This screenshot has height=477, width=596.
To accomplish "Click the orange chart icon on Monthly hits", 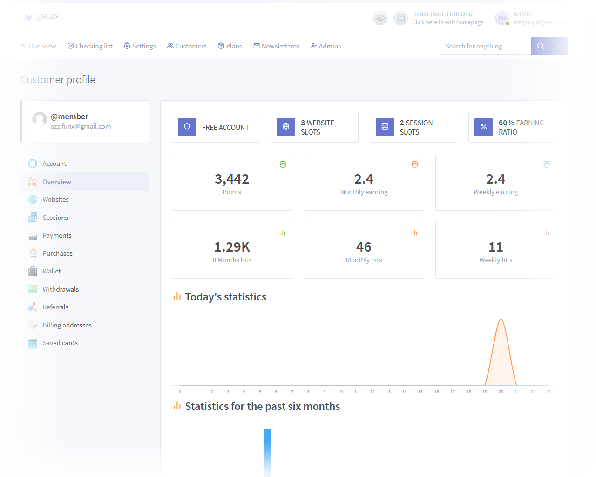I will pos(414,233).
